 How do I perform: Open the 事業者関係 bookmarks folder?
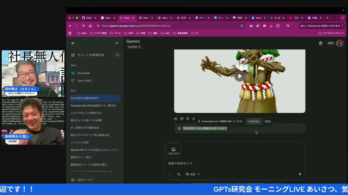[x=180, y=33]
